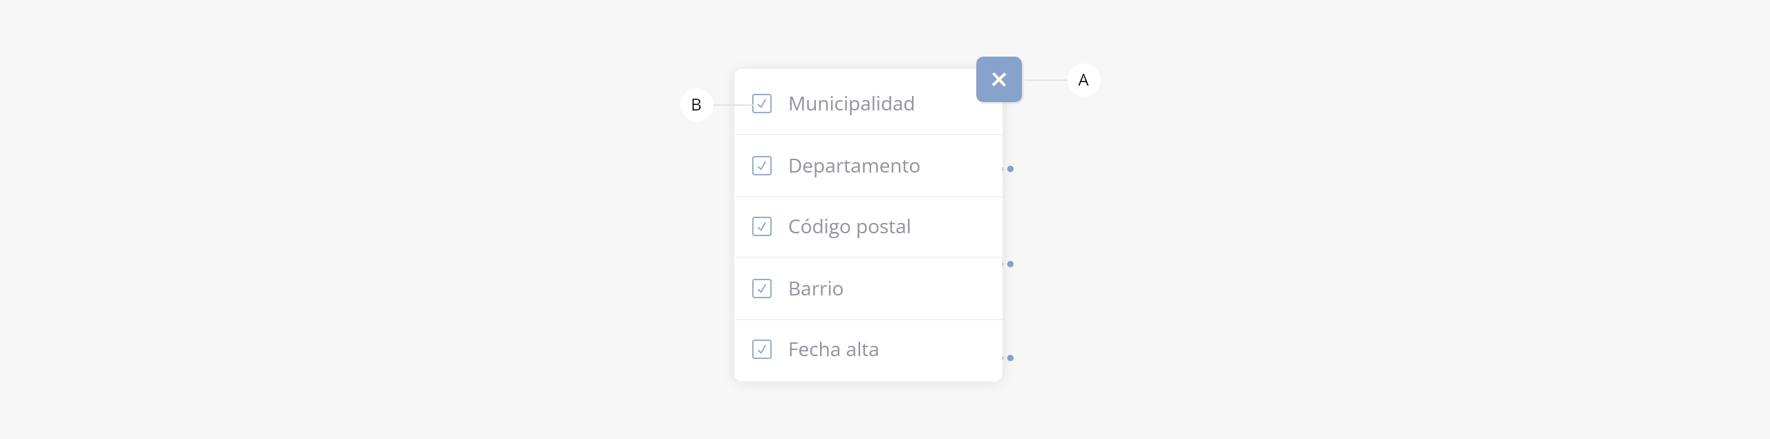Screen dimensions: 1770x439
Task: Click the blue dot beside Departamento
Action: [1010, 168]
